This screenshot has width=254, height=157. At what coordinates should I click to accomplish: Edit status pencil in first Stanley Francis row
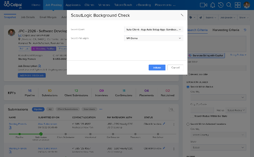point(164,124)
